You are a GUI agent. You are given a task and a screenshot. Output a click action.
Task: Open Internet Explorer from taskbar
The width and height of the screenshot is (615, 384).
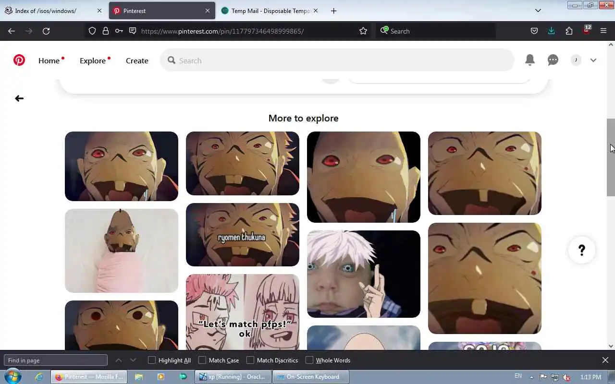click(x=39, y=377)
